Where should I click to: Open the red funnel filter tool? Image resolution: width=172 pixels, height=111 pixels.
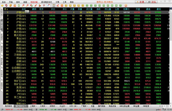44,5
